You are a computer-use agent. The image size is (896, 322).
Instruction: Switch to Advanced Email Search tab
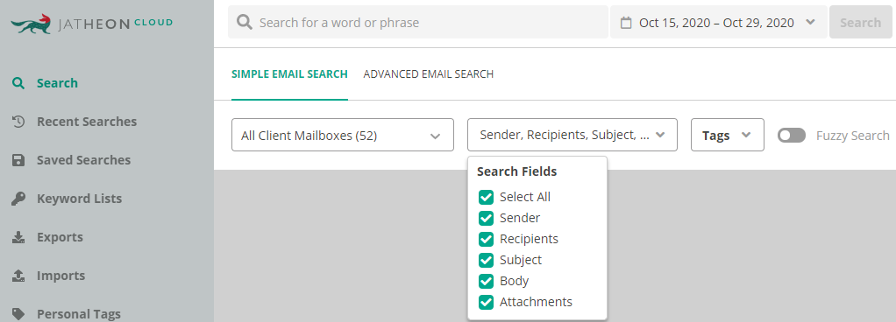428,74
